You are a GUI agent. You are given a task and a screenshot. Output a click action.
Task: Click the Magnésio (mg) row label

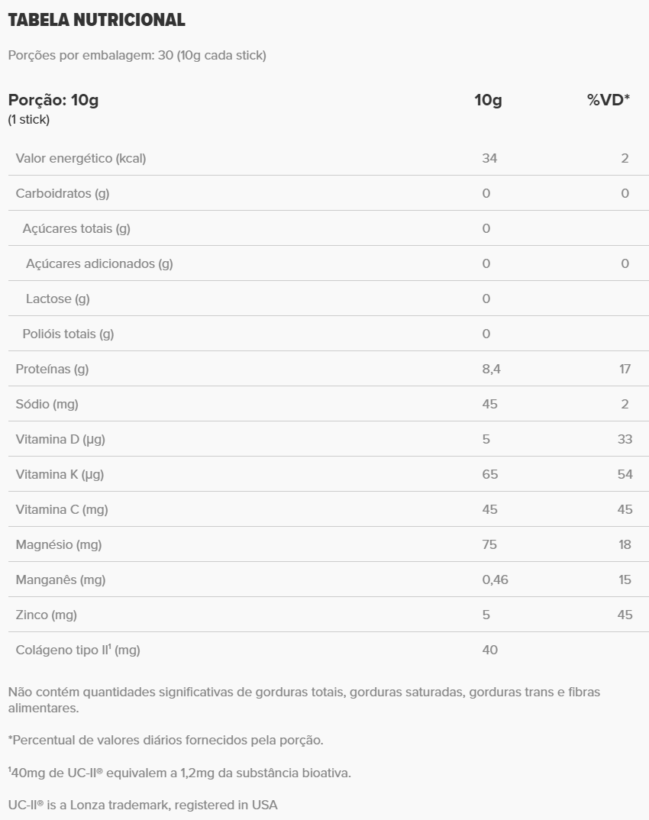(x=59, y=544)
